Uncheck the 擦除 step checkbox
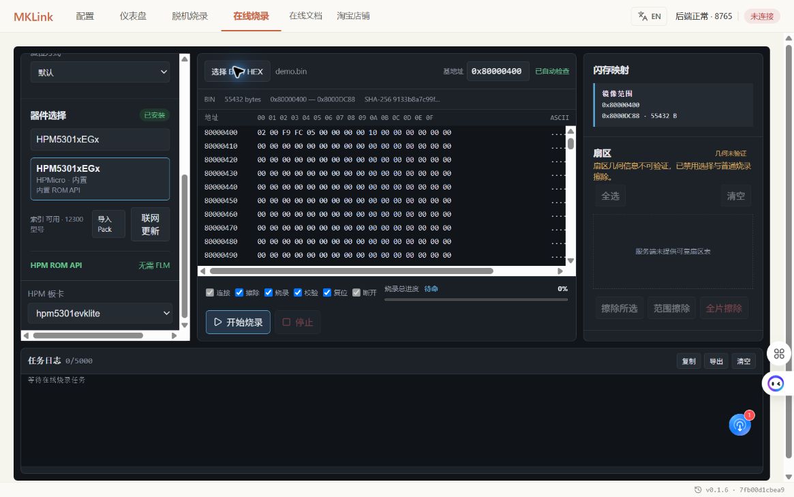Screen dimensions: 794x497 click(x=239, y=292)
